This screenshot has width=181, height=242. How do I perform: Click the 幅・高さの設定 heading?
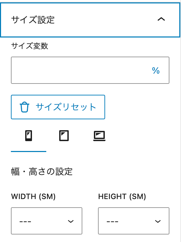click(x=42, y=172)
